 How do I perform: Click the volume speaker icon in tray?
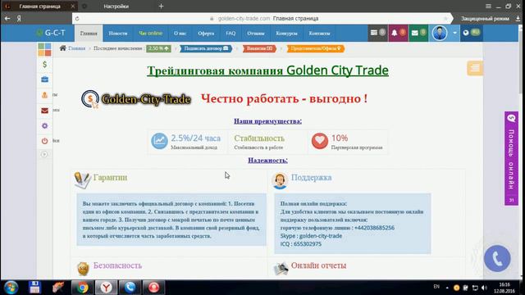[x=484, y=288]
